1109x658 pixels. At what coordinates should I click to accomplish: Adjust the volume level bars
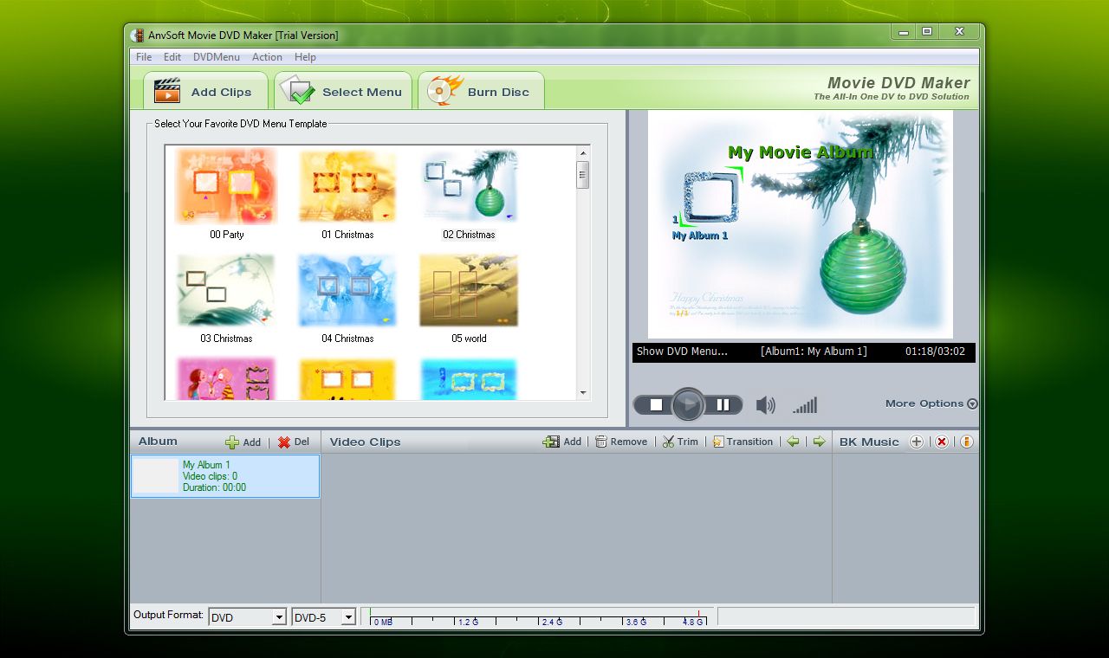[805, 404]
